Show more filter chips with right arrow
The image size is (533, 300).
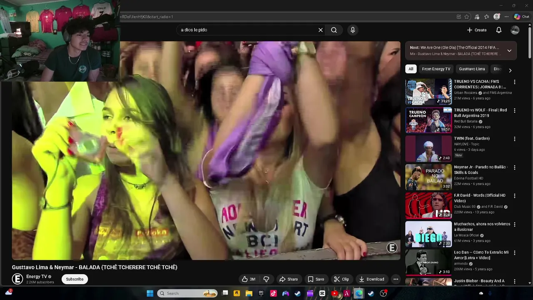510,70
